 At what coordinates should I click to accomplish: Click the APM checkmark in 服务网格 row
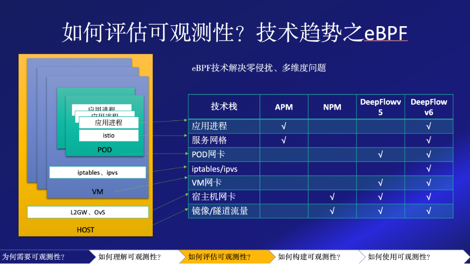click(x=284, y=140)
